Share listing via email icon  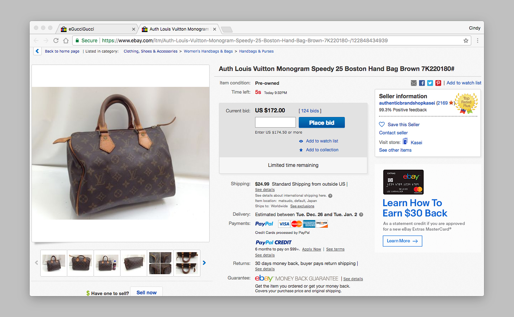click(x=414, y=83)
